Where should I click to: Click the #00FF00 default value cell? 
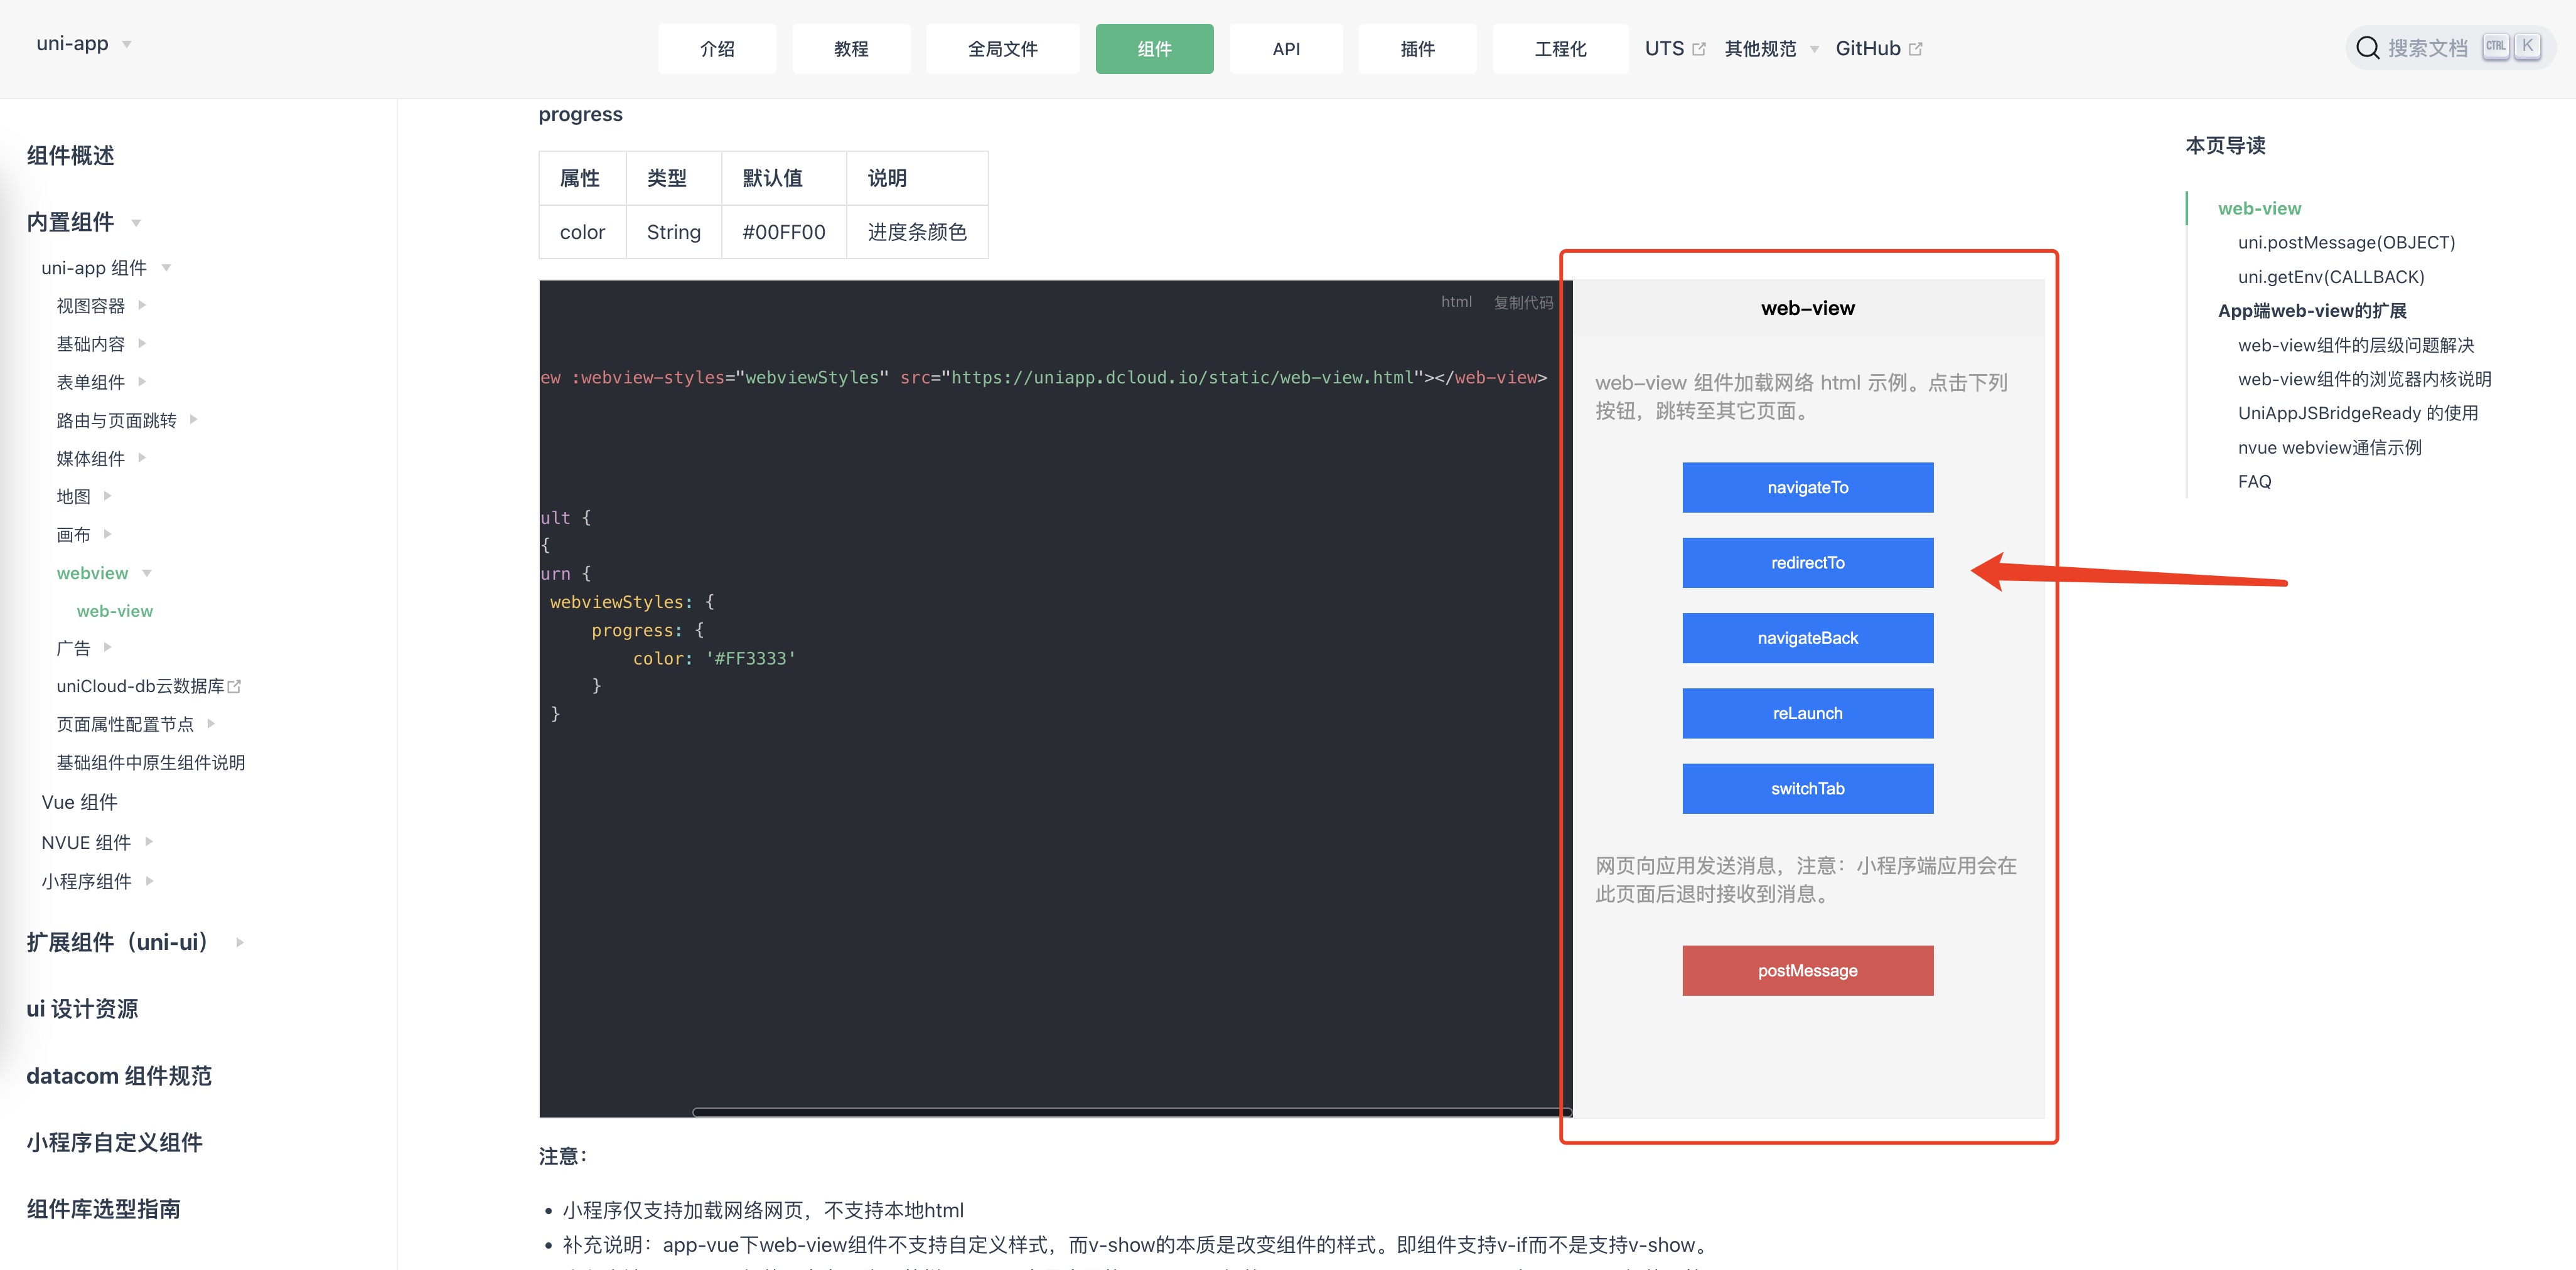pos(784,232)
